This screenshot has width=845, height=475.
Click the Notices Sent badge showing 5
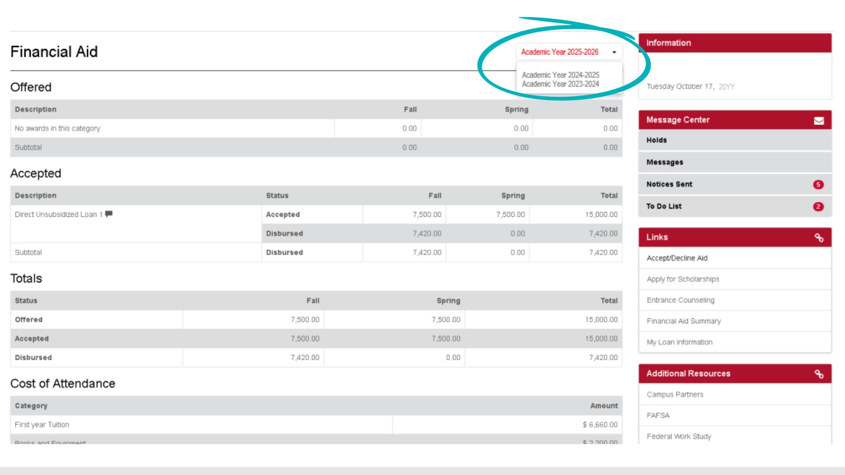click(818, 184)
